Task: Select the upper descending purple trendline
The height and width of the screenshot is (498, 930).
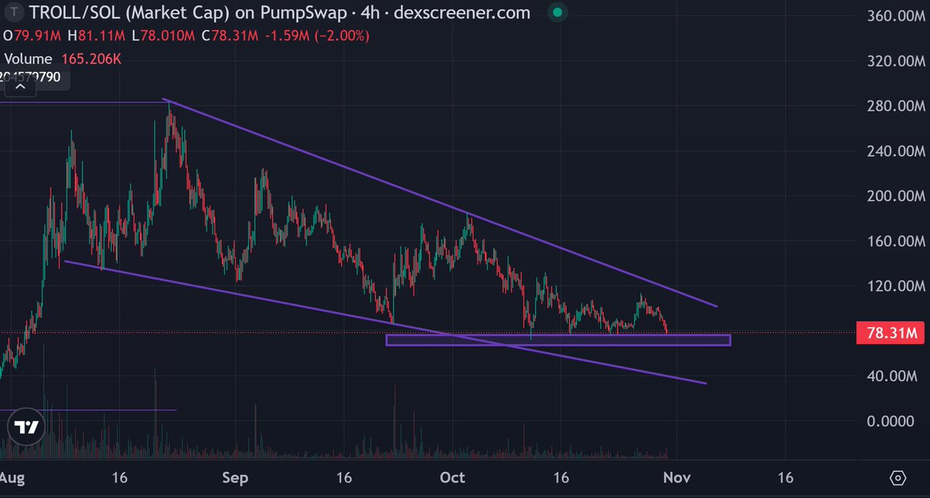Action: click(x=440, y=203)
